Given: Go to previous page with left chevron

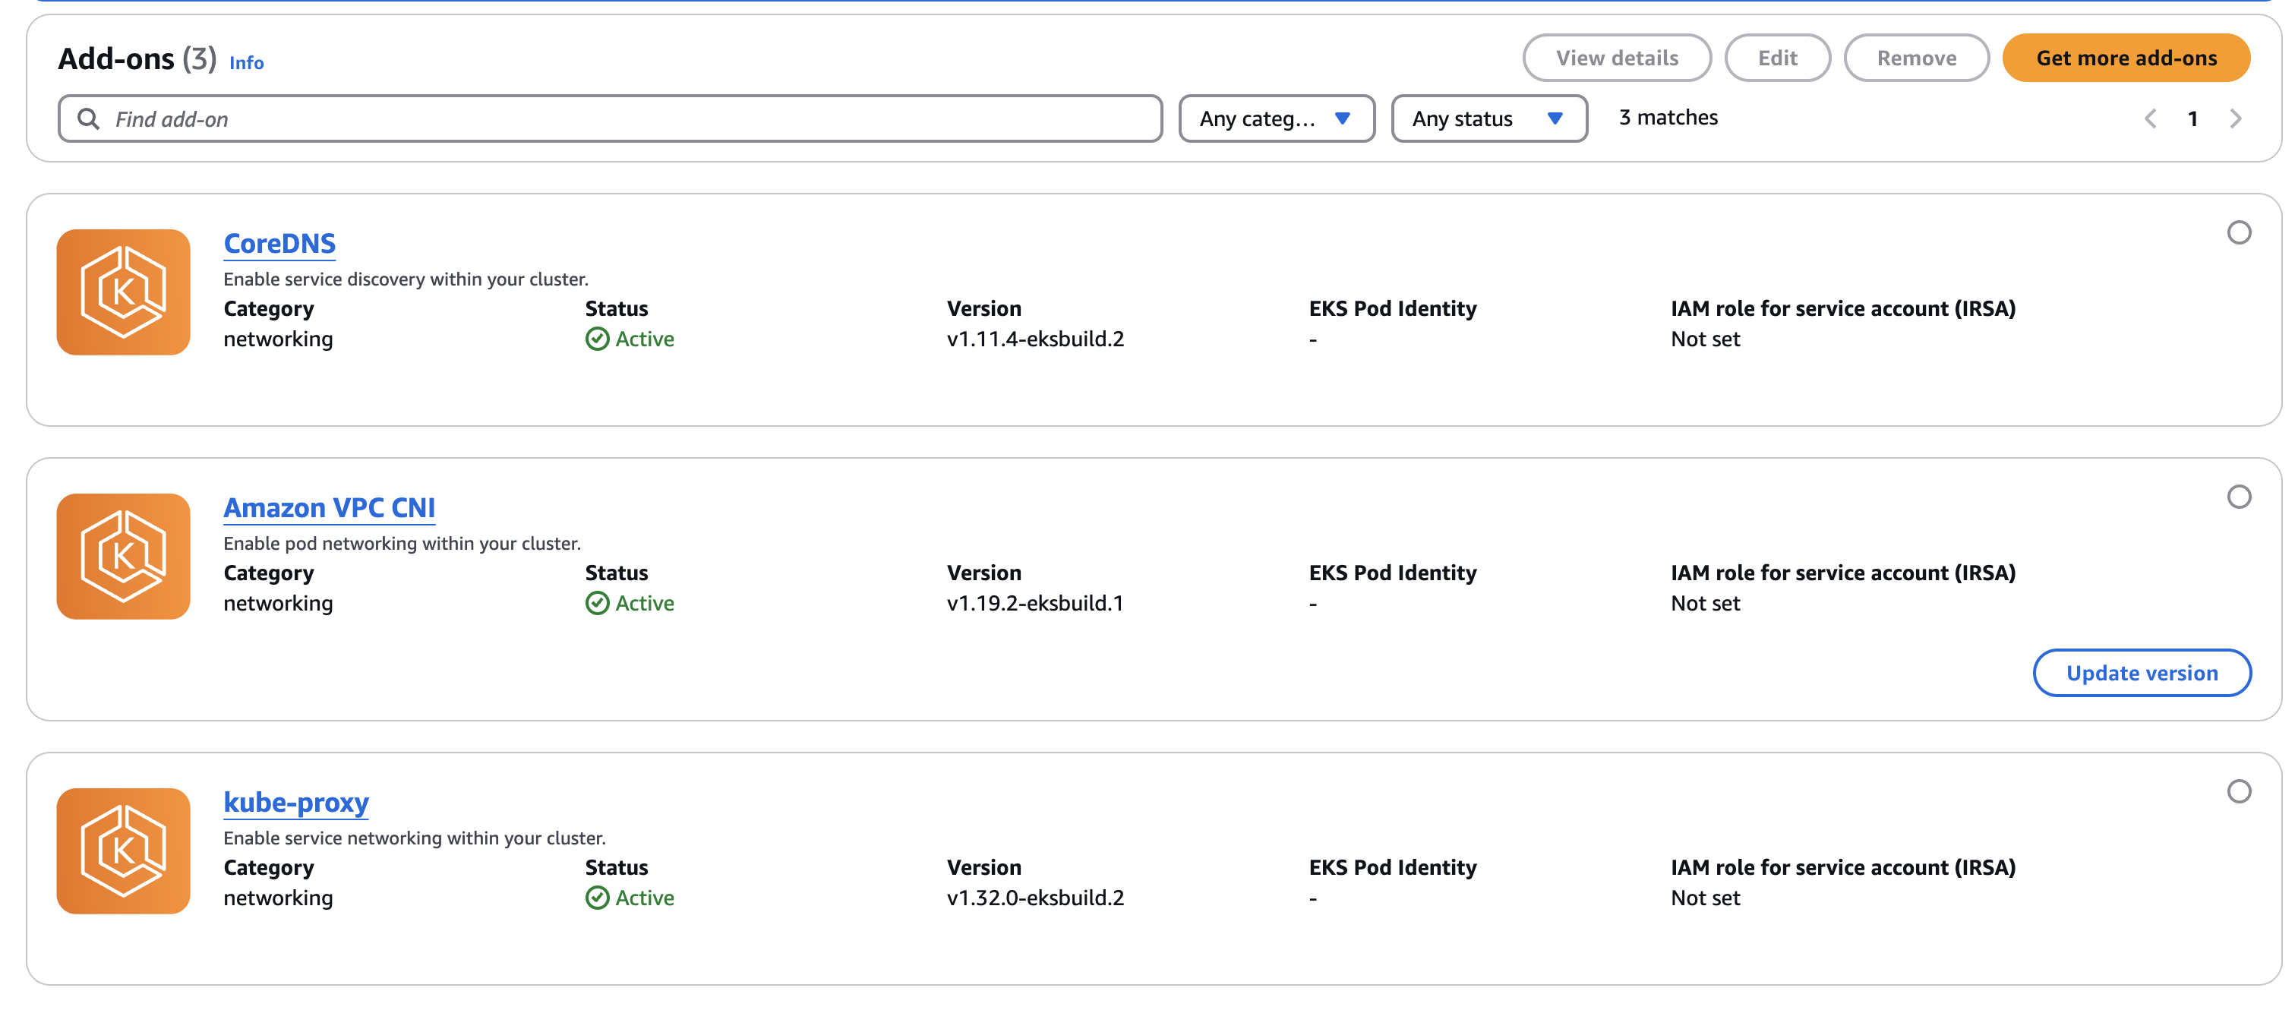Looking at the screenshot, I should coord(2150,118).
